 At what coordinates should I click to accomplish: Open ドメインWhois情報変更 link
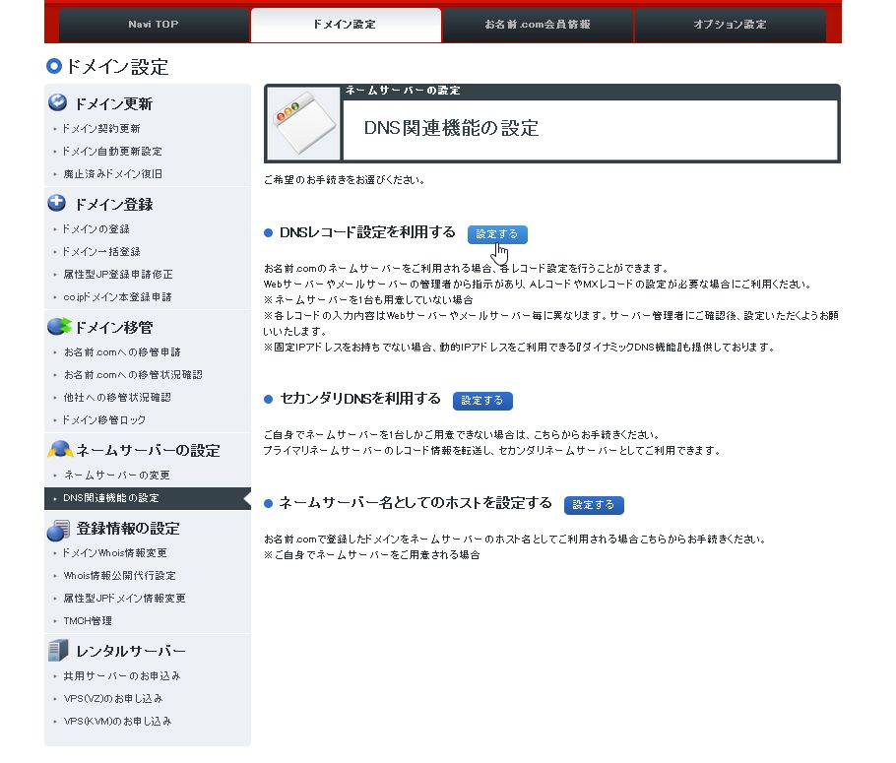click(114, 553)
